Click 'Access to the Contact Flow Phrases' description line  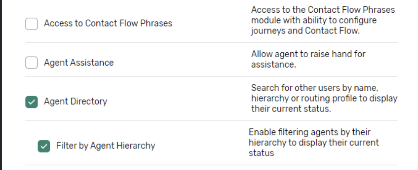pos(323,10)
